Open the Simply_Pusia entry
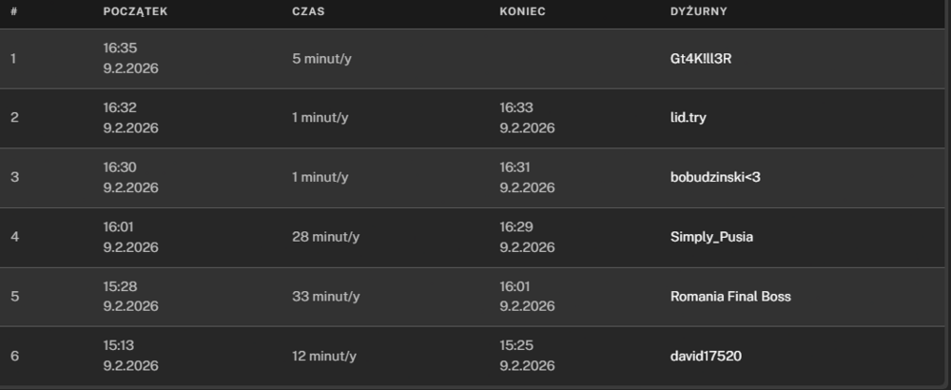The width and height of the screenshot is (951, 390). (711, 237)
